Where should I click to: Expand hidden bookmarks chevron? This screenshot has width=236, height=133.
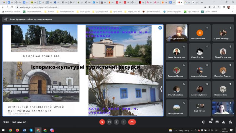tap(233, 12)
